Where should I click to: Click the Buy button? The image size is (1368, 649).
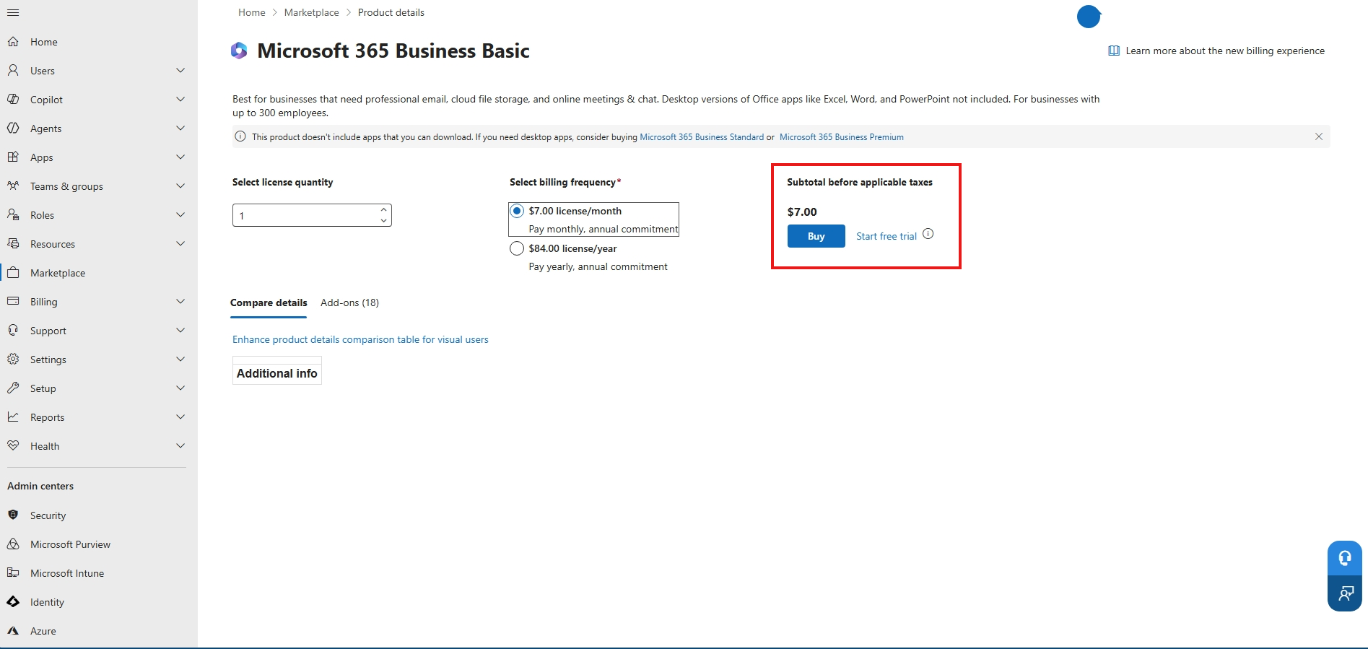[816, 236]
